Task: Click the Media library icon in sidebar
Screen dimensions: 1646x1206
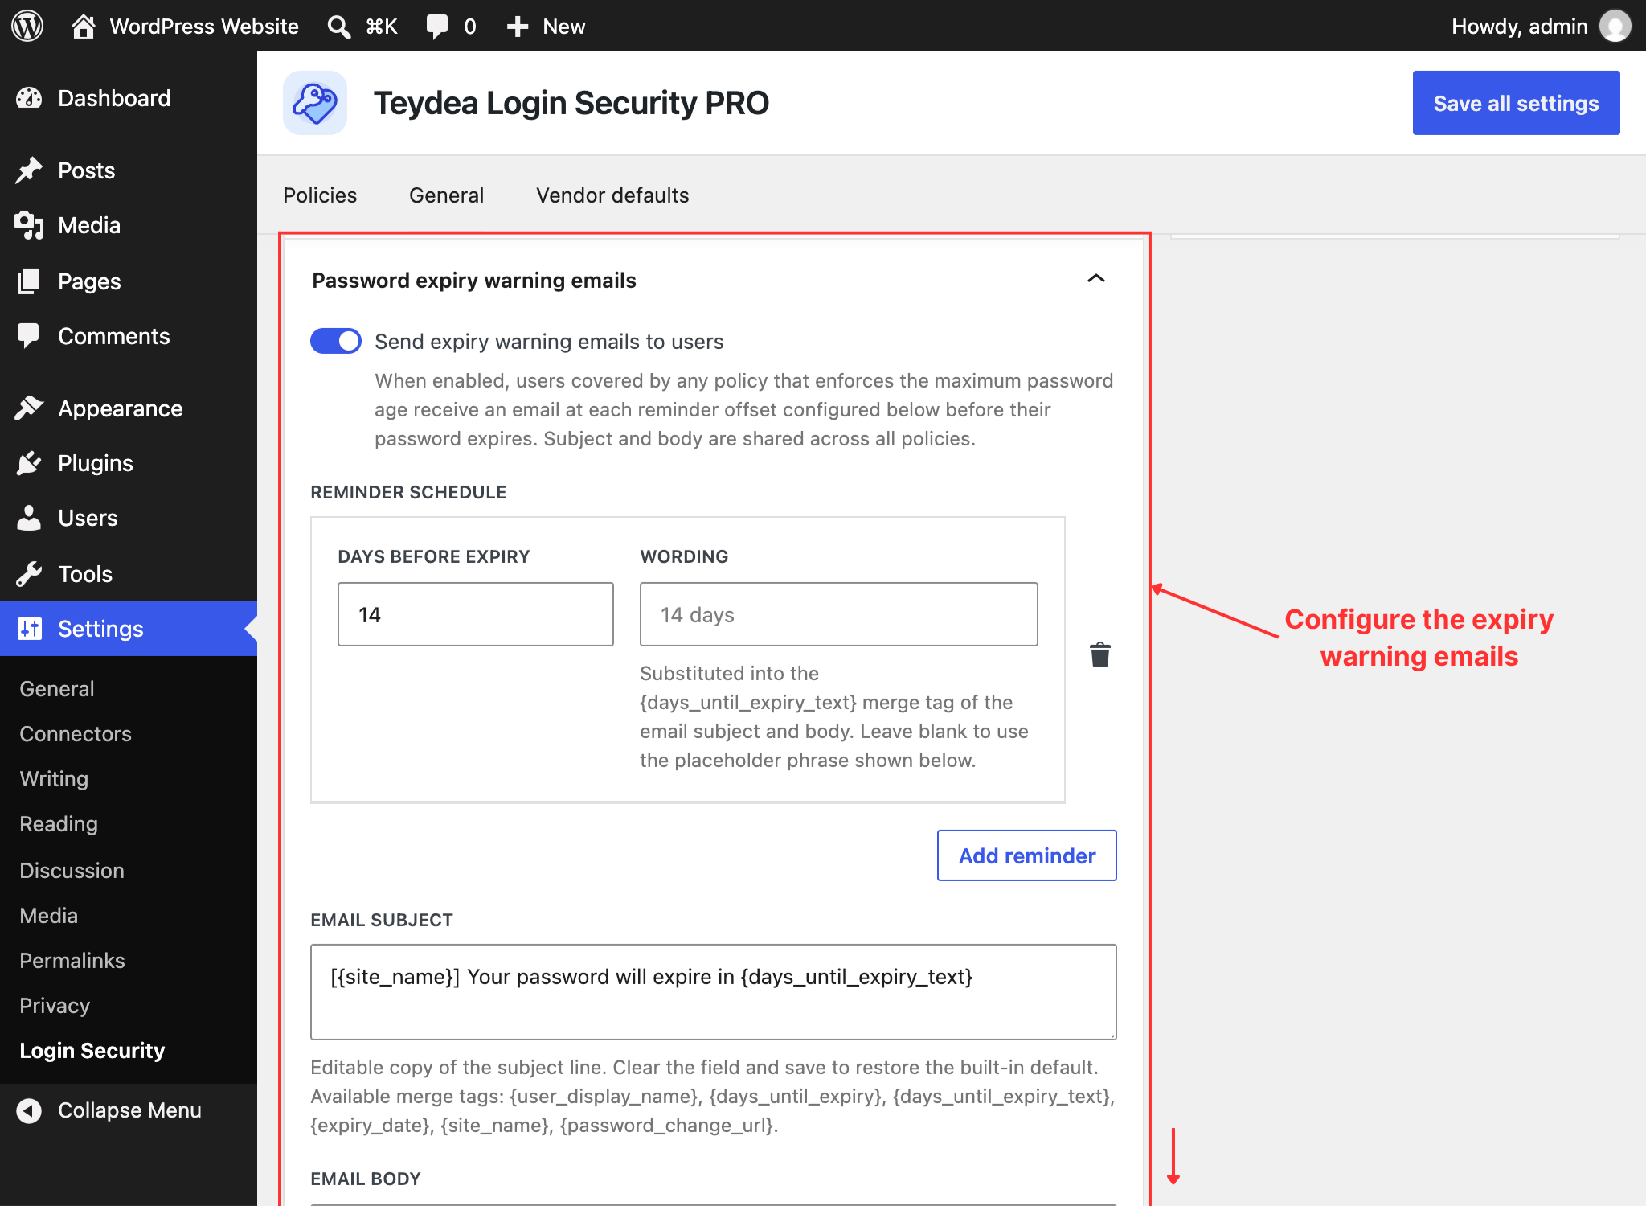Action: coord(29,225)
